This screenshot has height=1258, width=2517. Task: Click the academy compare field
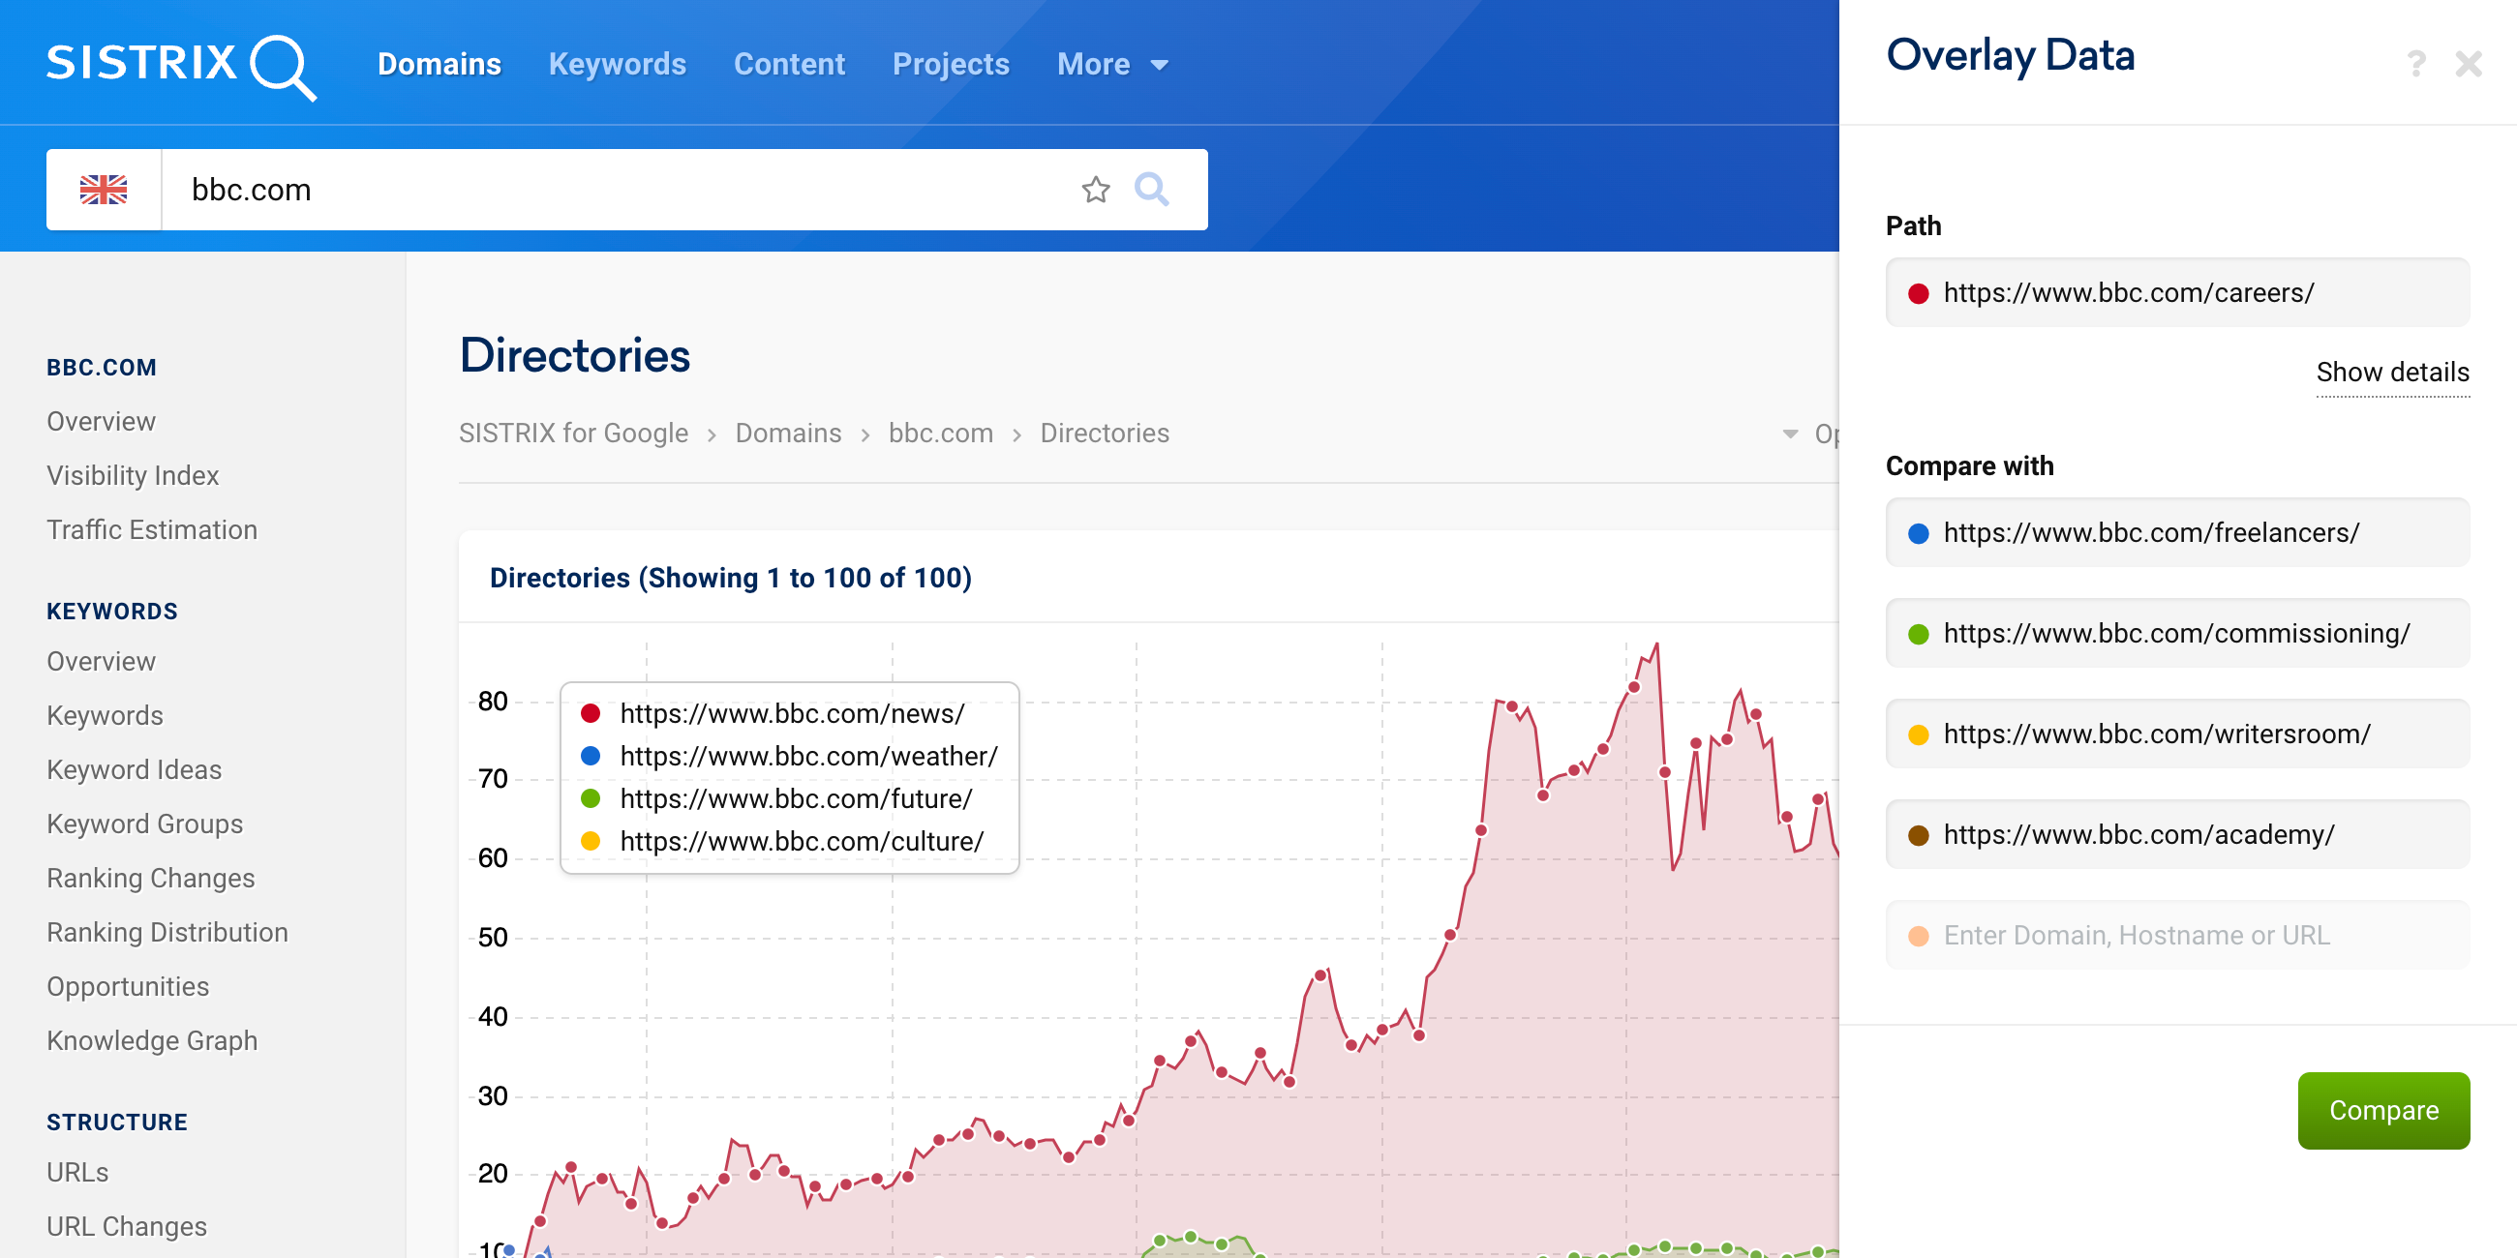[2176, 835]
